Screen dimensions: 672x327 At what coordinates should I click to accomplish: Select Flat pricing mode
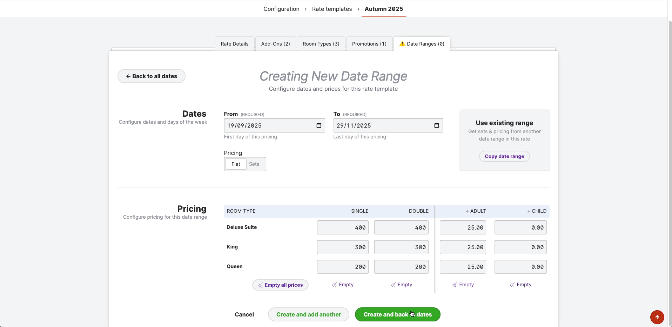(236, 164)
